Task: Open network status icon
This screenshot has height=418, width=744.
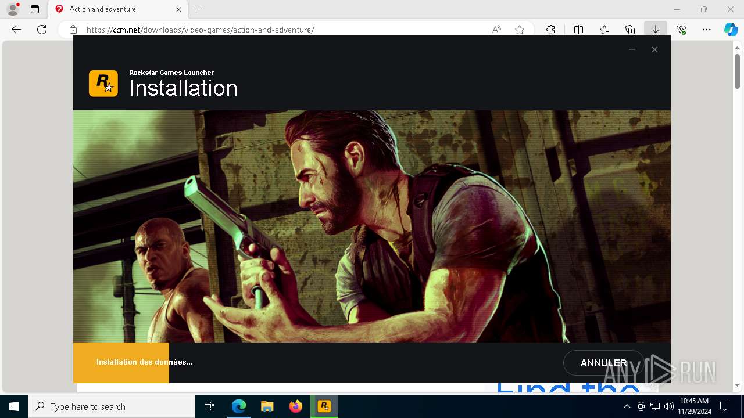Action: pos(655,406)
